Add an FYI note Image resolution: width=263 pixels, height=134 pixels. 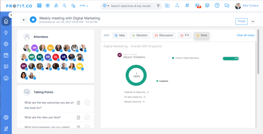pyautogui.click(x=185, y=35)
